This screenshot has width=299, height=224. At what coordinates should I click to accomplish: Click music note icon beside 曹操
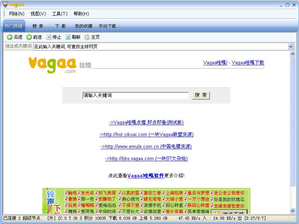[66, 199]
